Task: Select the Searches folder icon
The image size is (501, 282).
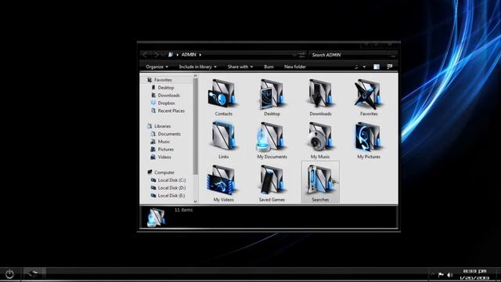Action: [x=320, y=183]
